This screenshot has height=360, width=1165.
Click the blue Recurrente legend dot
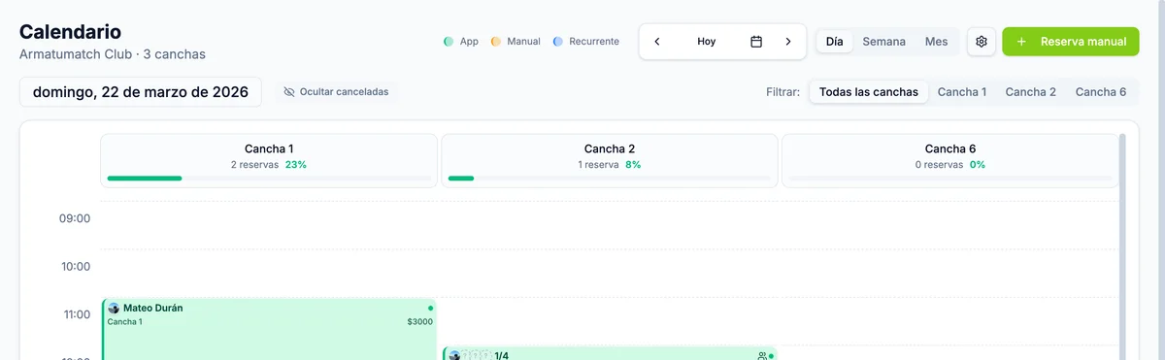pos(558,42)
